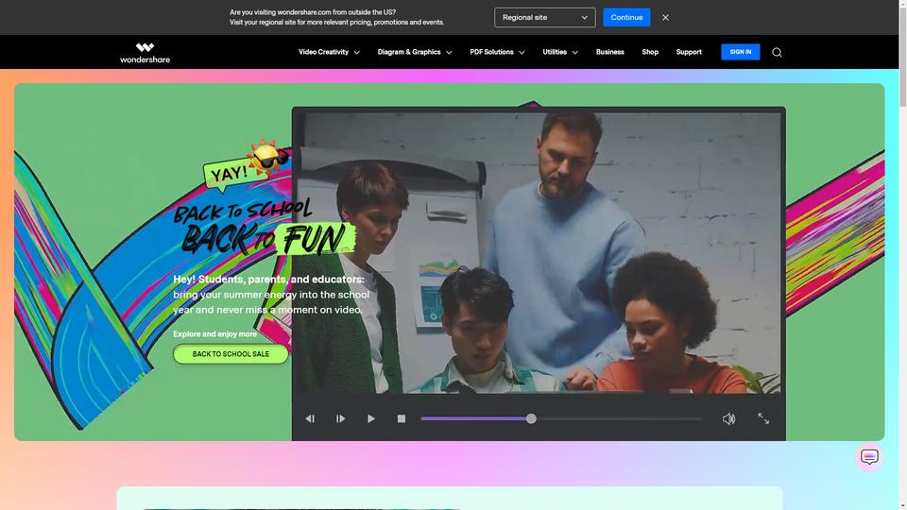This screenshot has width=907, height=510.
Task: Click the Wondershare logo
Action: pyautogui.click(x=145, y=52)
